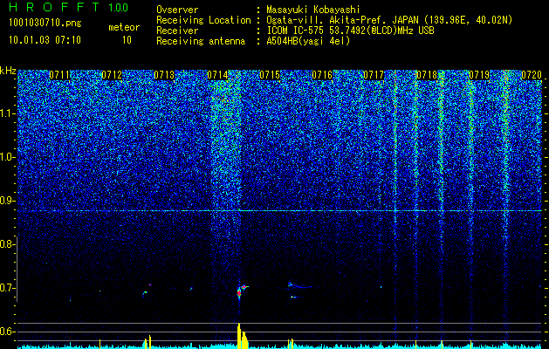Click the 1.1 frequency axis label
549x349 pixels.
[x=7, y=113]
